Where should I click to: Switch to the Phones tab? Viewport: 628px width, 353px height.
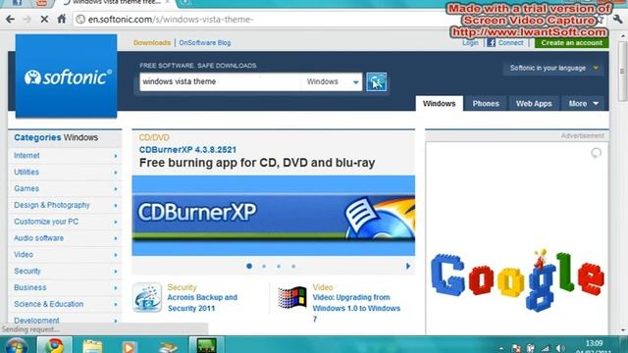tap(486, 104)
